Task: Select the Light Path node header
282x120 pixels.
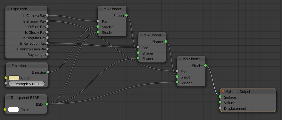Action: pos(26,9)
